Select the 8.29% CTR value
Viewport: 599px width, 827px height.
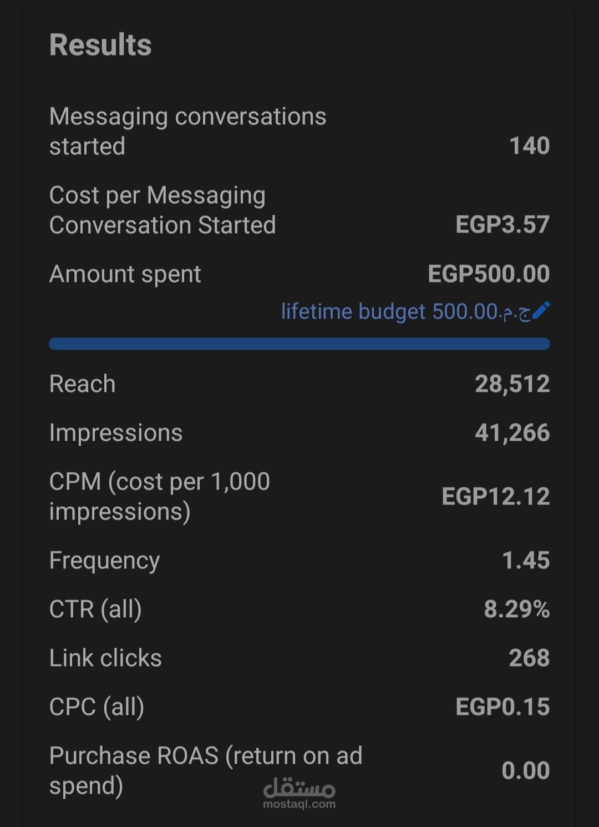(x=517, y=609)
